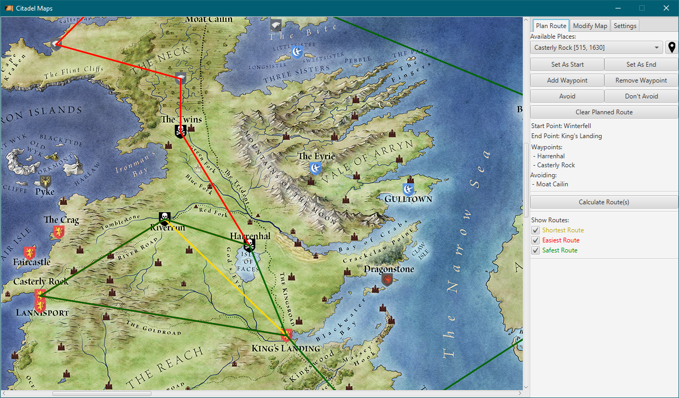
Task: Click the Stark wolf sigil near The Bite
Action: point(276,25)
